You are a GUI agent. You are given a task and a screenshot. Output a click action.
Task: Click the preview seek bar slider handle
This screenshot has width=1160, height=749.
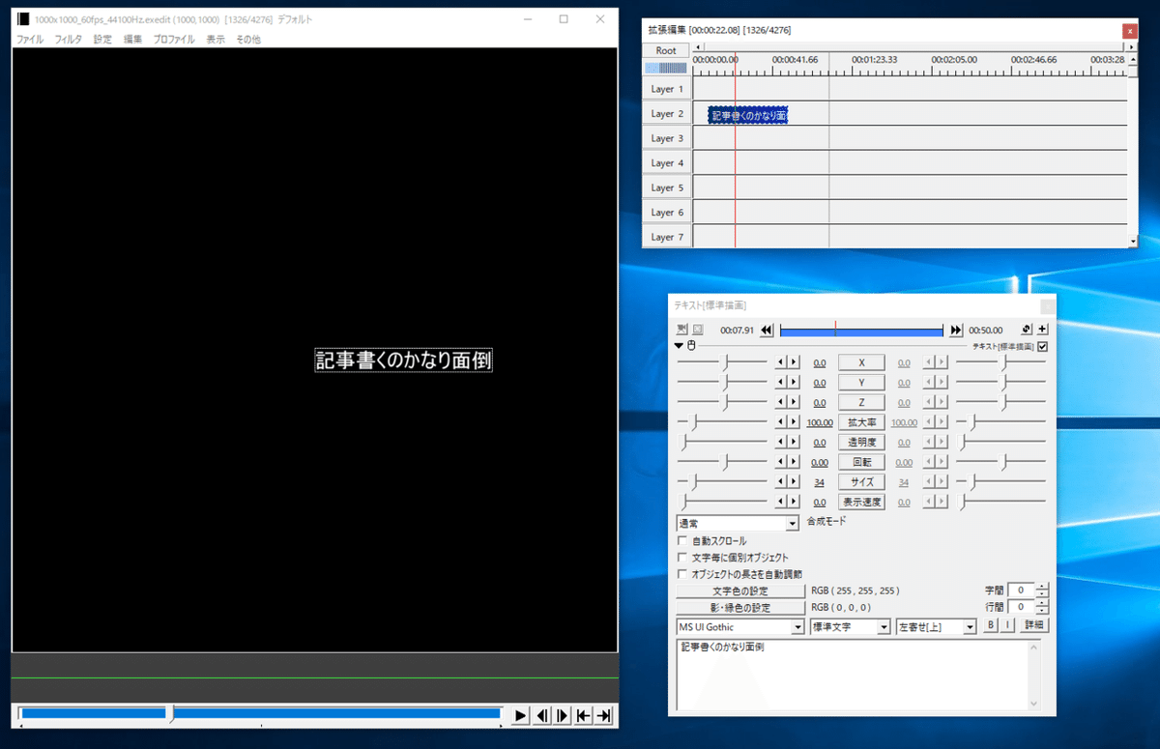[x=171, y=714]
